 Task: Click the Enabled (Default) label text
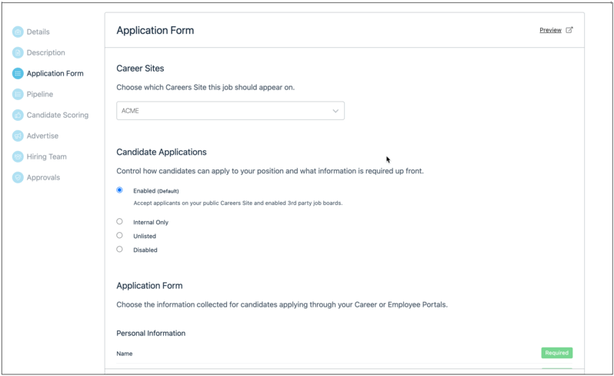click(x=156, y=191)
